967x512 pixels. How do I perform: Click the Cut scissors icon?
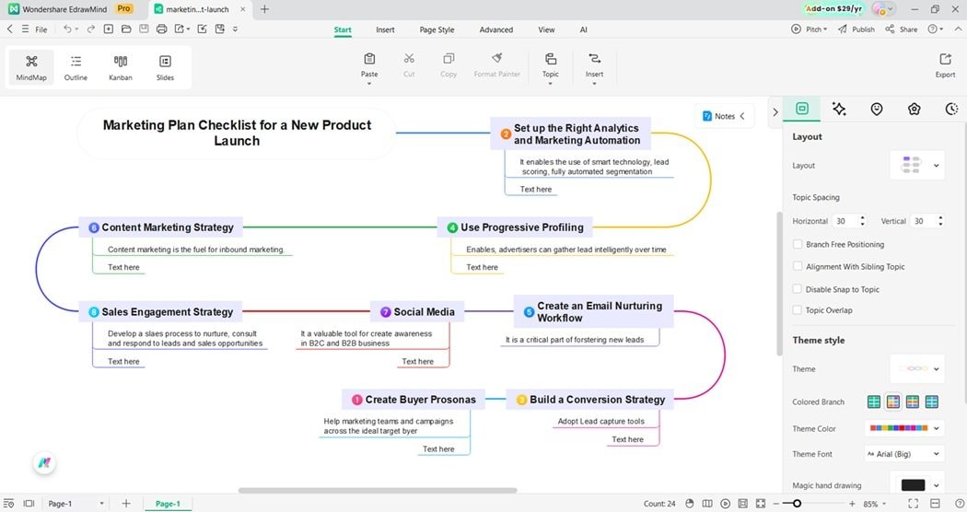[409, 59]
